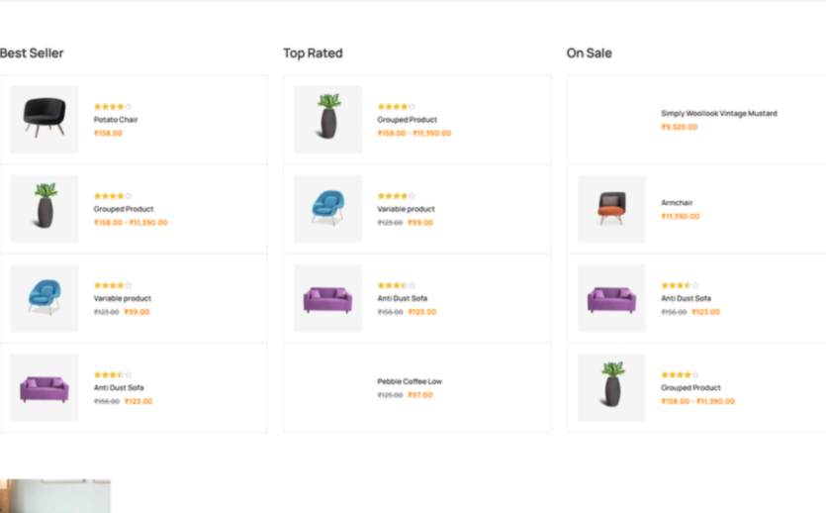Select the blue Variable product chair in Best Seller
Screen dimensions: 826x513
click(x=45, y=298)
